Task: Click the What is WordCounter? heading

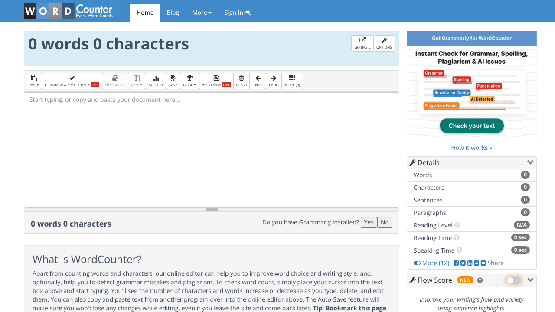Action: click(x=87, y=260)
